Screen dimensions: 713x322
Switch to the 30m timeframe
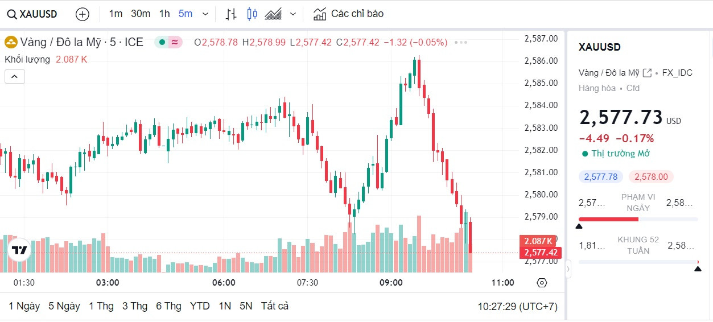141,14
